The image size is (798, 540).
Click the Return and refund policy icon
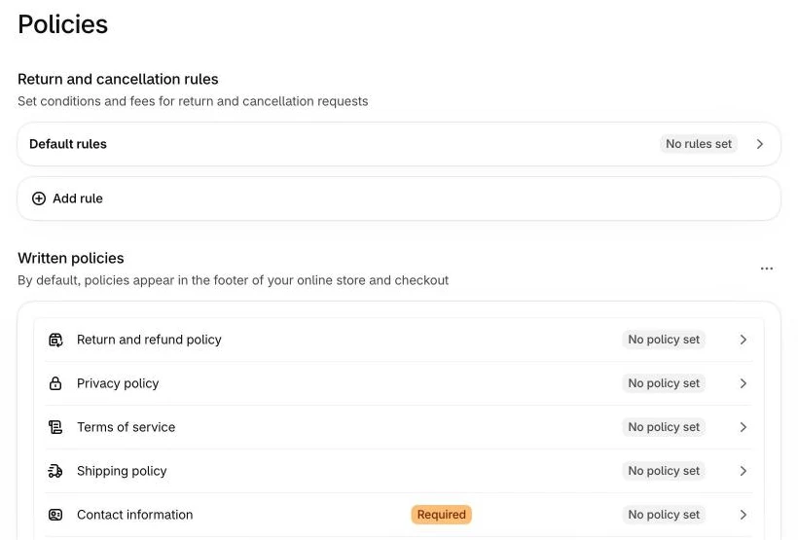point(55,340)
